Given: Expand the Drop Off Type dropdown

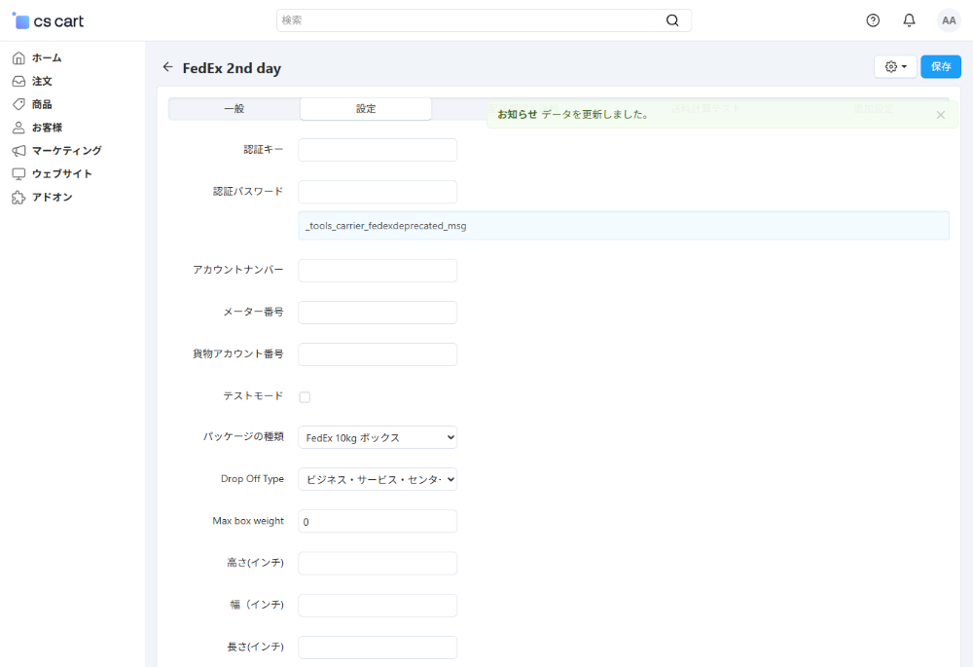Looking at the screenshot, I should tap(378, 479).
